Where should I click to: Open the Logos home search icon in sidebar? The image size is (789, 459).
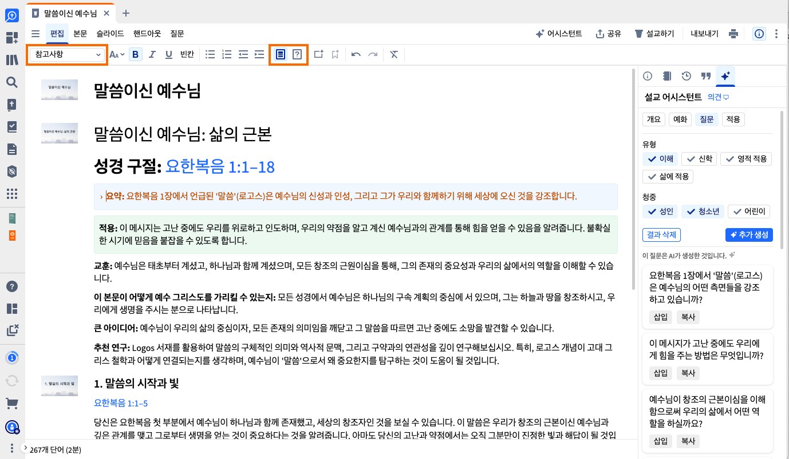tap(12, 16)
